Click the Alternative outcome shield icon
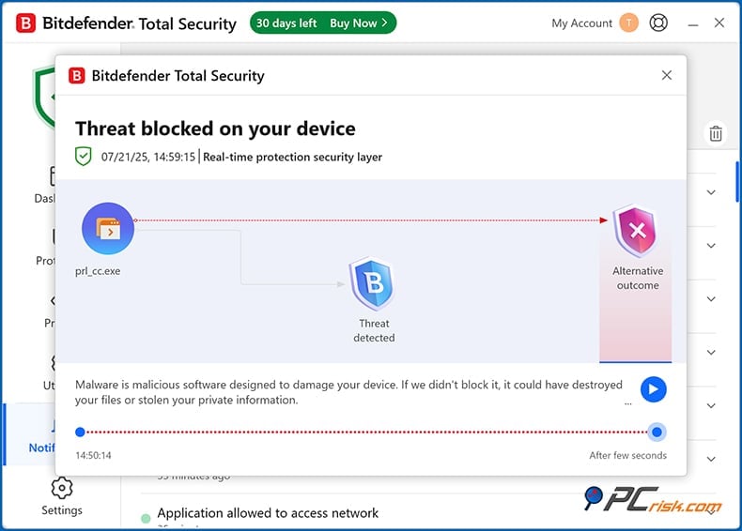Screen dimensions: 742x531 coord(636,231)
